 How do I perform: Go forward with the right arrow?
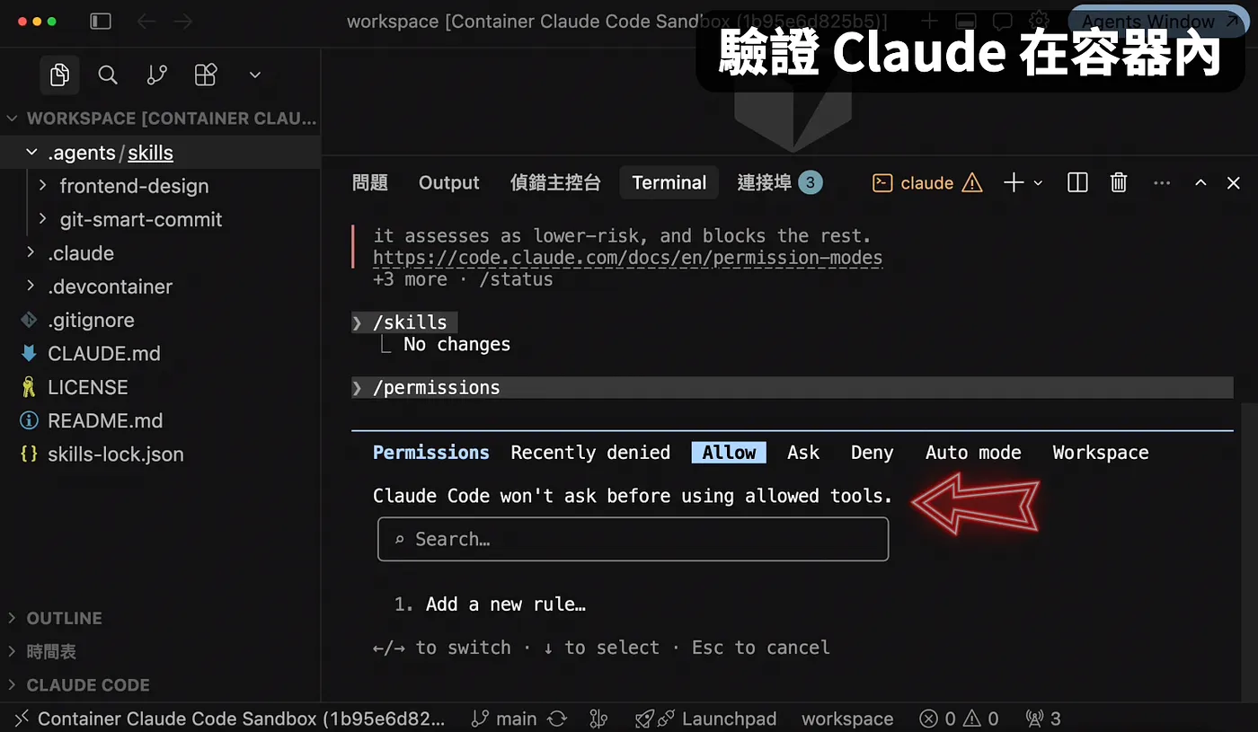(x=182, y=21)
